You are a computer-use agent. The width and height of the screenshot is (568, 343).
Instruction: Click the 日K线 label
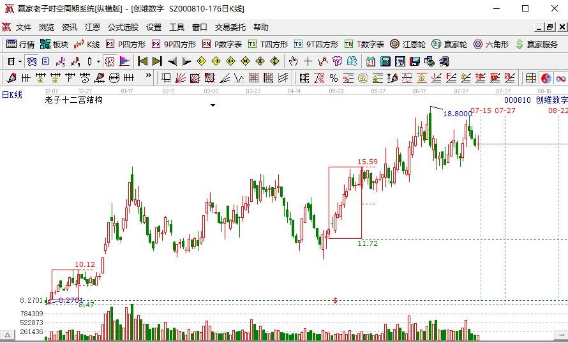pos(12,95)
